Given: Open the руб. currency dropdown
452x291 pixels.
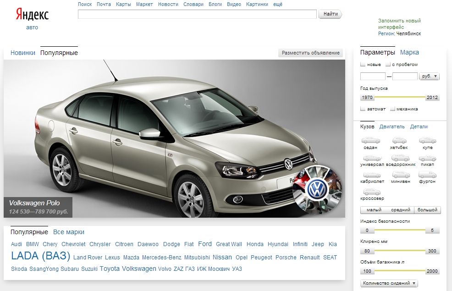Looking at the screenshot, I should [429, 77].
